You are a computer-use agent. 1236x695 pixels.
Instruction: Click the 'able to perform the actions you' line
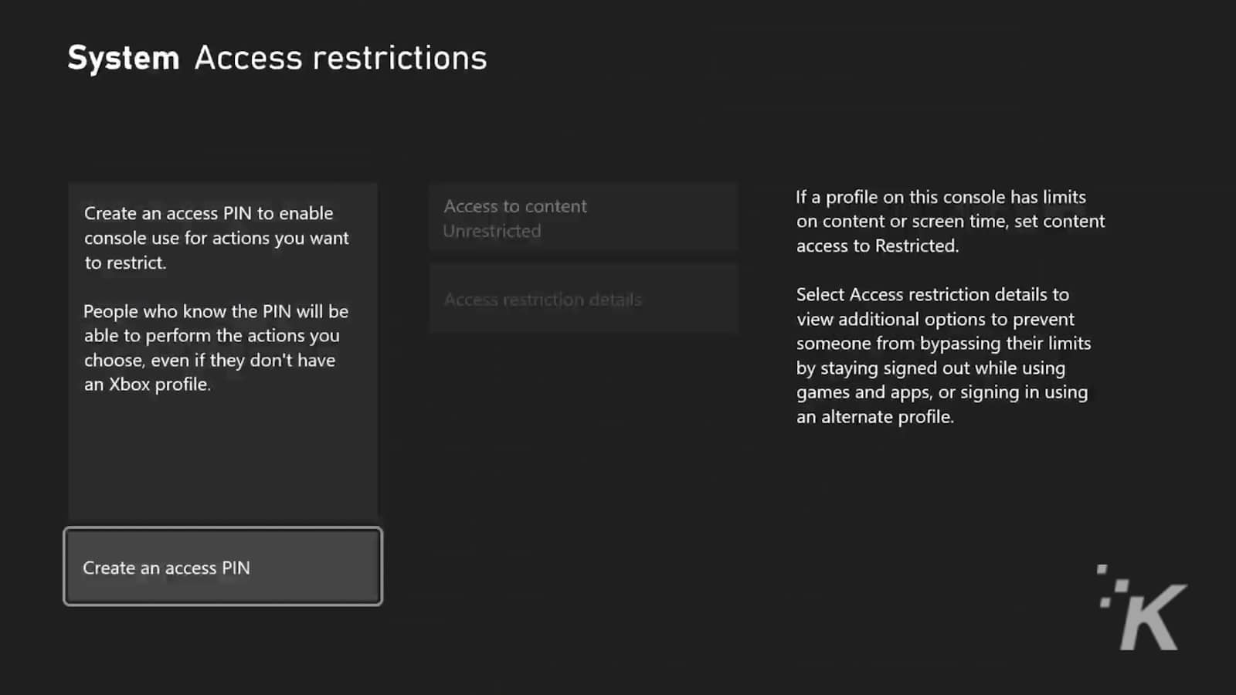[212, 335]
